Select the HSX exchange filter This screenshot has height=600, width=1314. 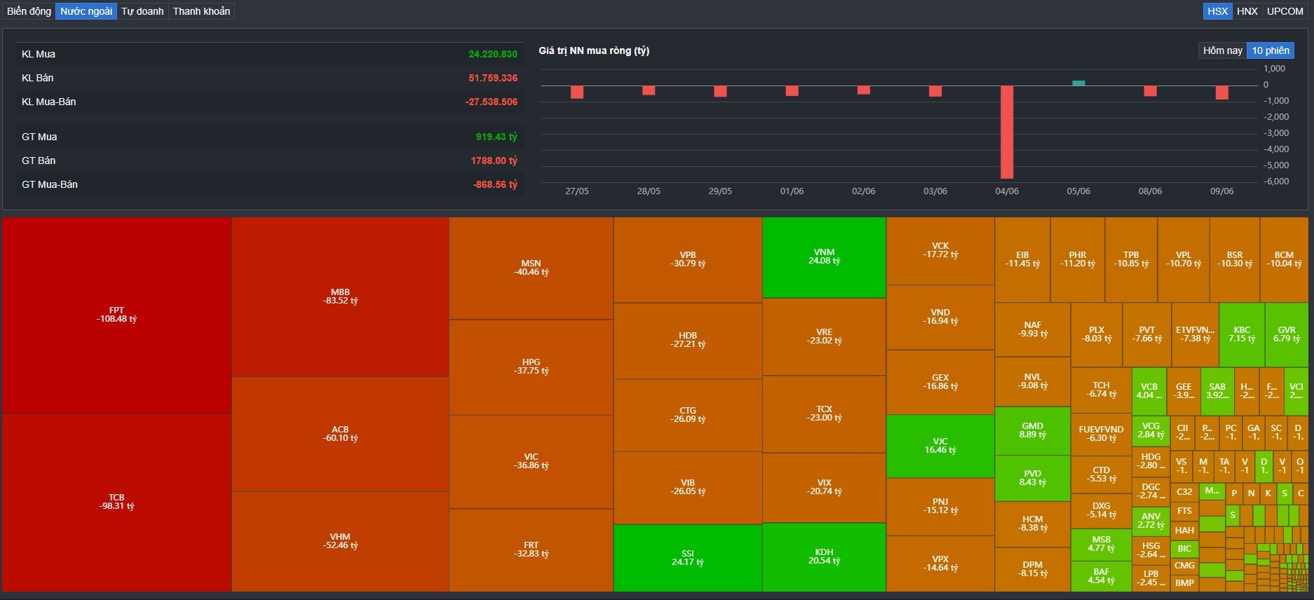point(1217,11)
